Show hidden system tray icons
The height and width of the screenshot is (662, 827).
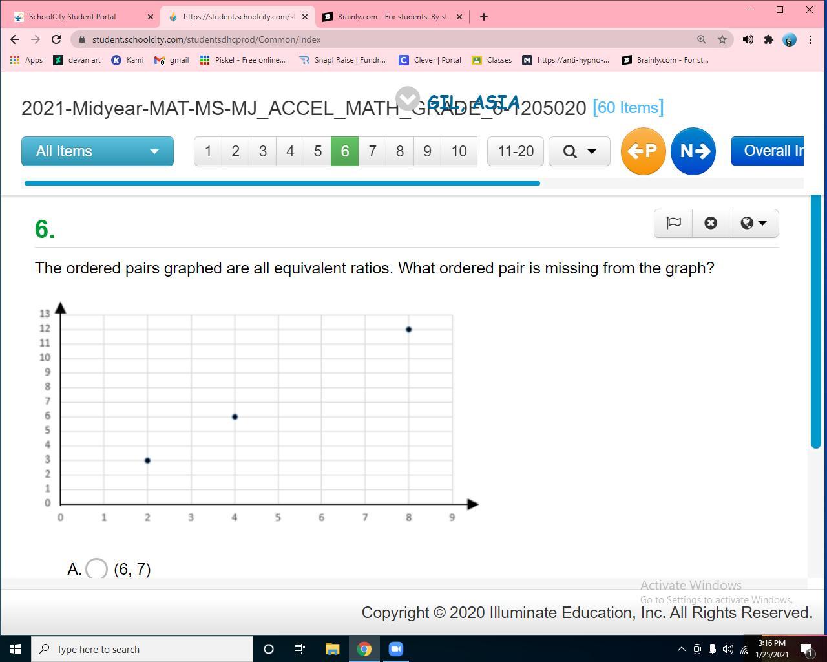point(681,649)
